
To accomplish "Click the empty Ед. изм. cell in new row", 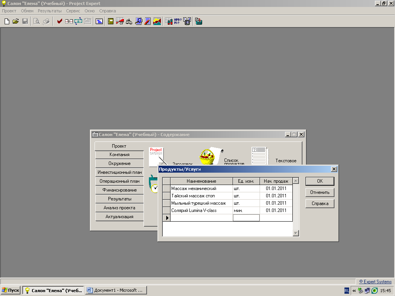I will point(246,218).
